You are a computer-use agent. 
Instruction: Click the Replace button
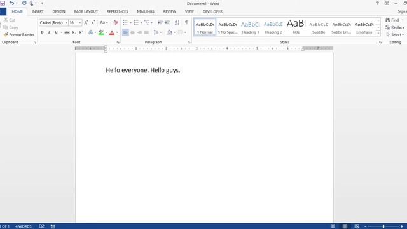[x=395, y=27]
